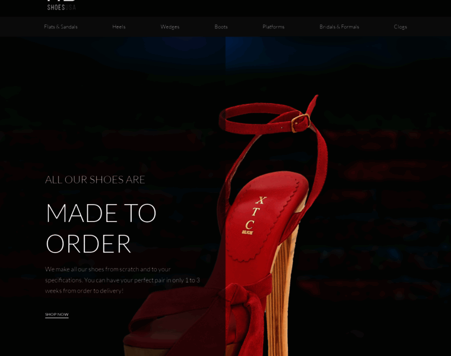The width and height of the screenshot is (451, 356).
Task: Open the Flats & Sandals menu
Action: [x=61, y=27]
